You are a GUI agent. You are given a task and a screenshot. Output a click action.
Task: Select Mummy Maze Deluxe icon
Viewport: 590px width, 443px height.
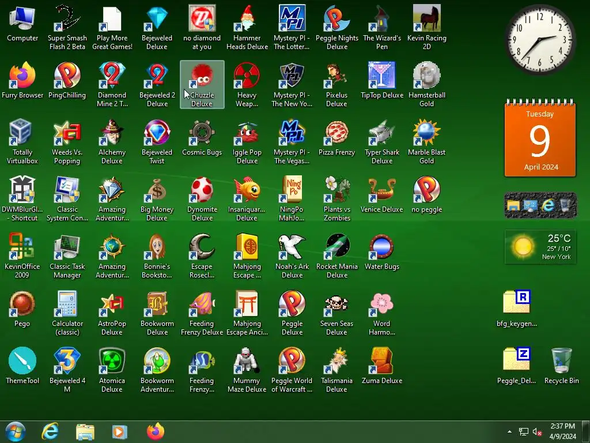247,370
